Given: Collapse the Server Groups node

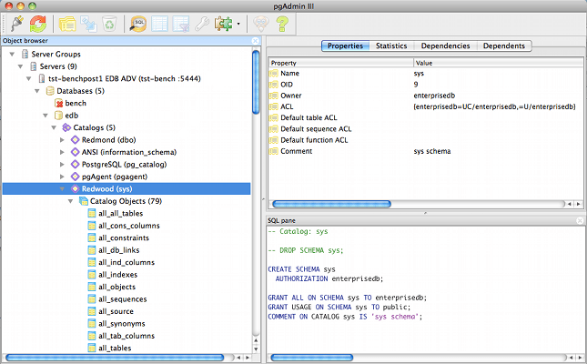Looking at the screenshot, I should click(12, 55).
